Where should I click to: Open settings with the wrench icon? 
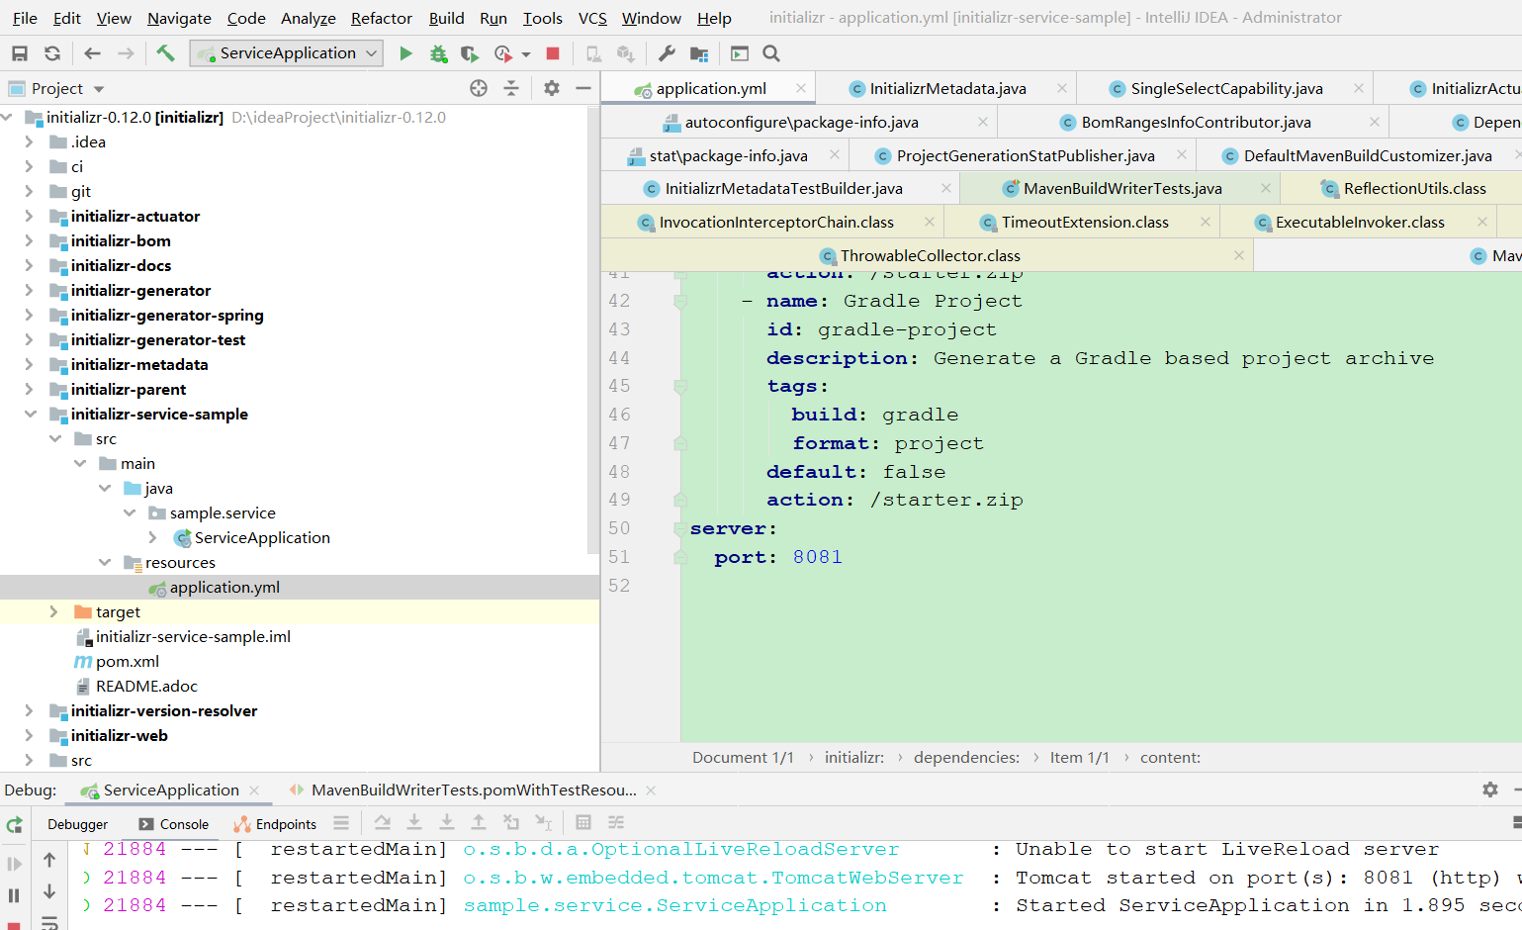(x=667, y=53)
